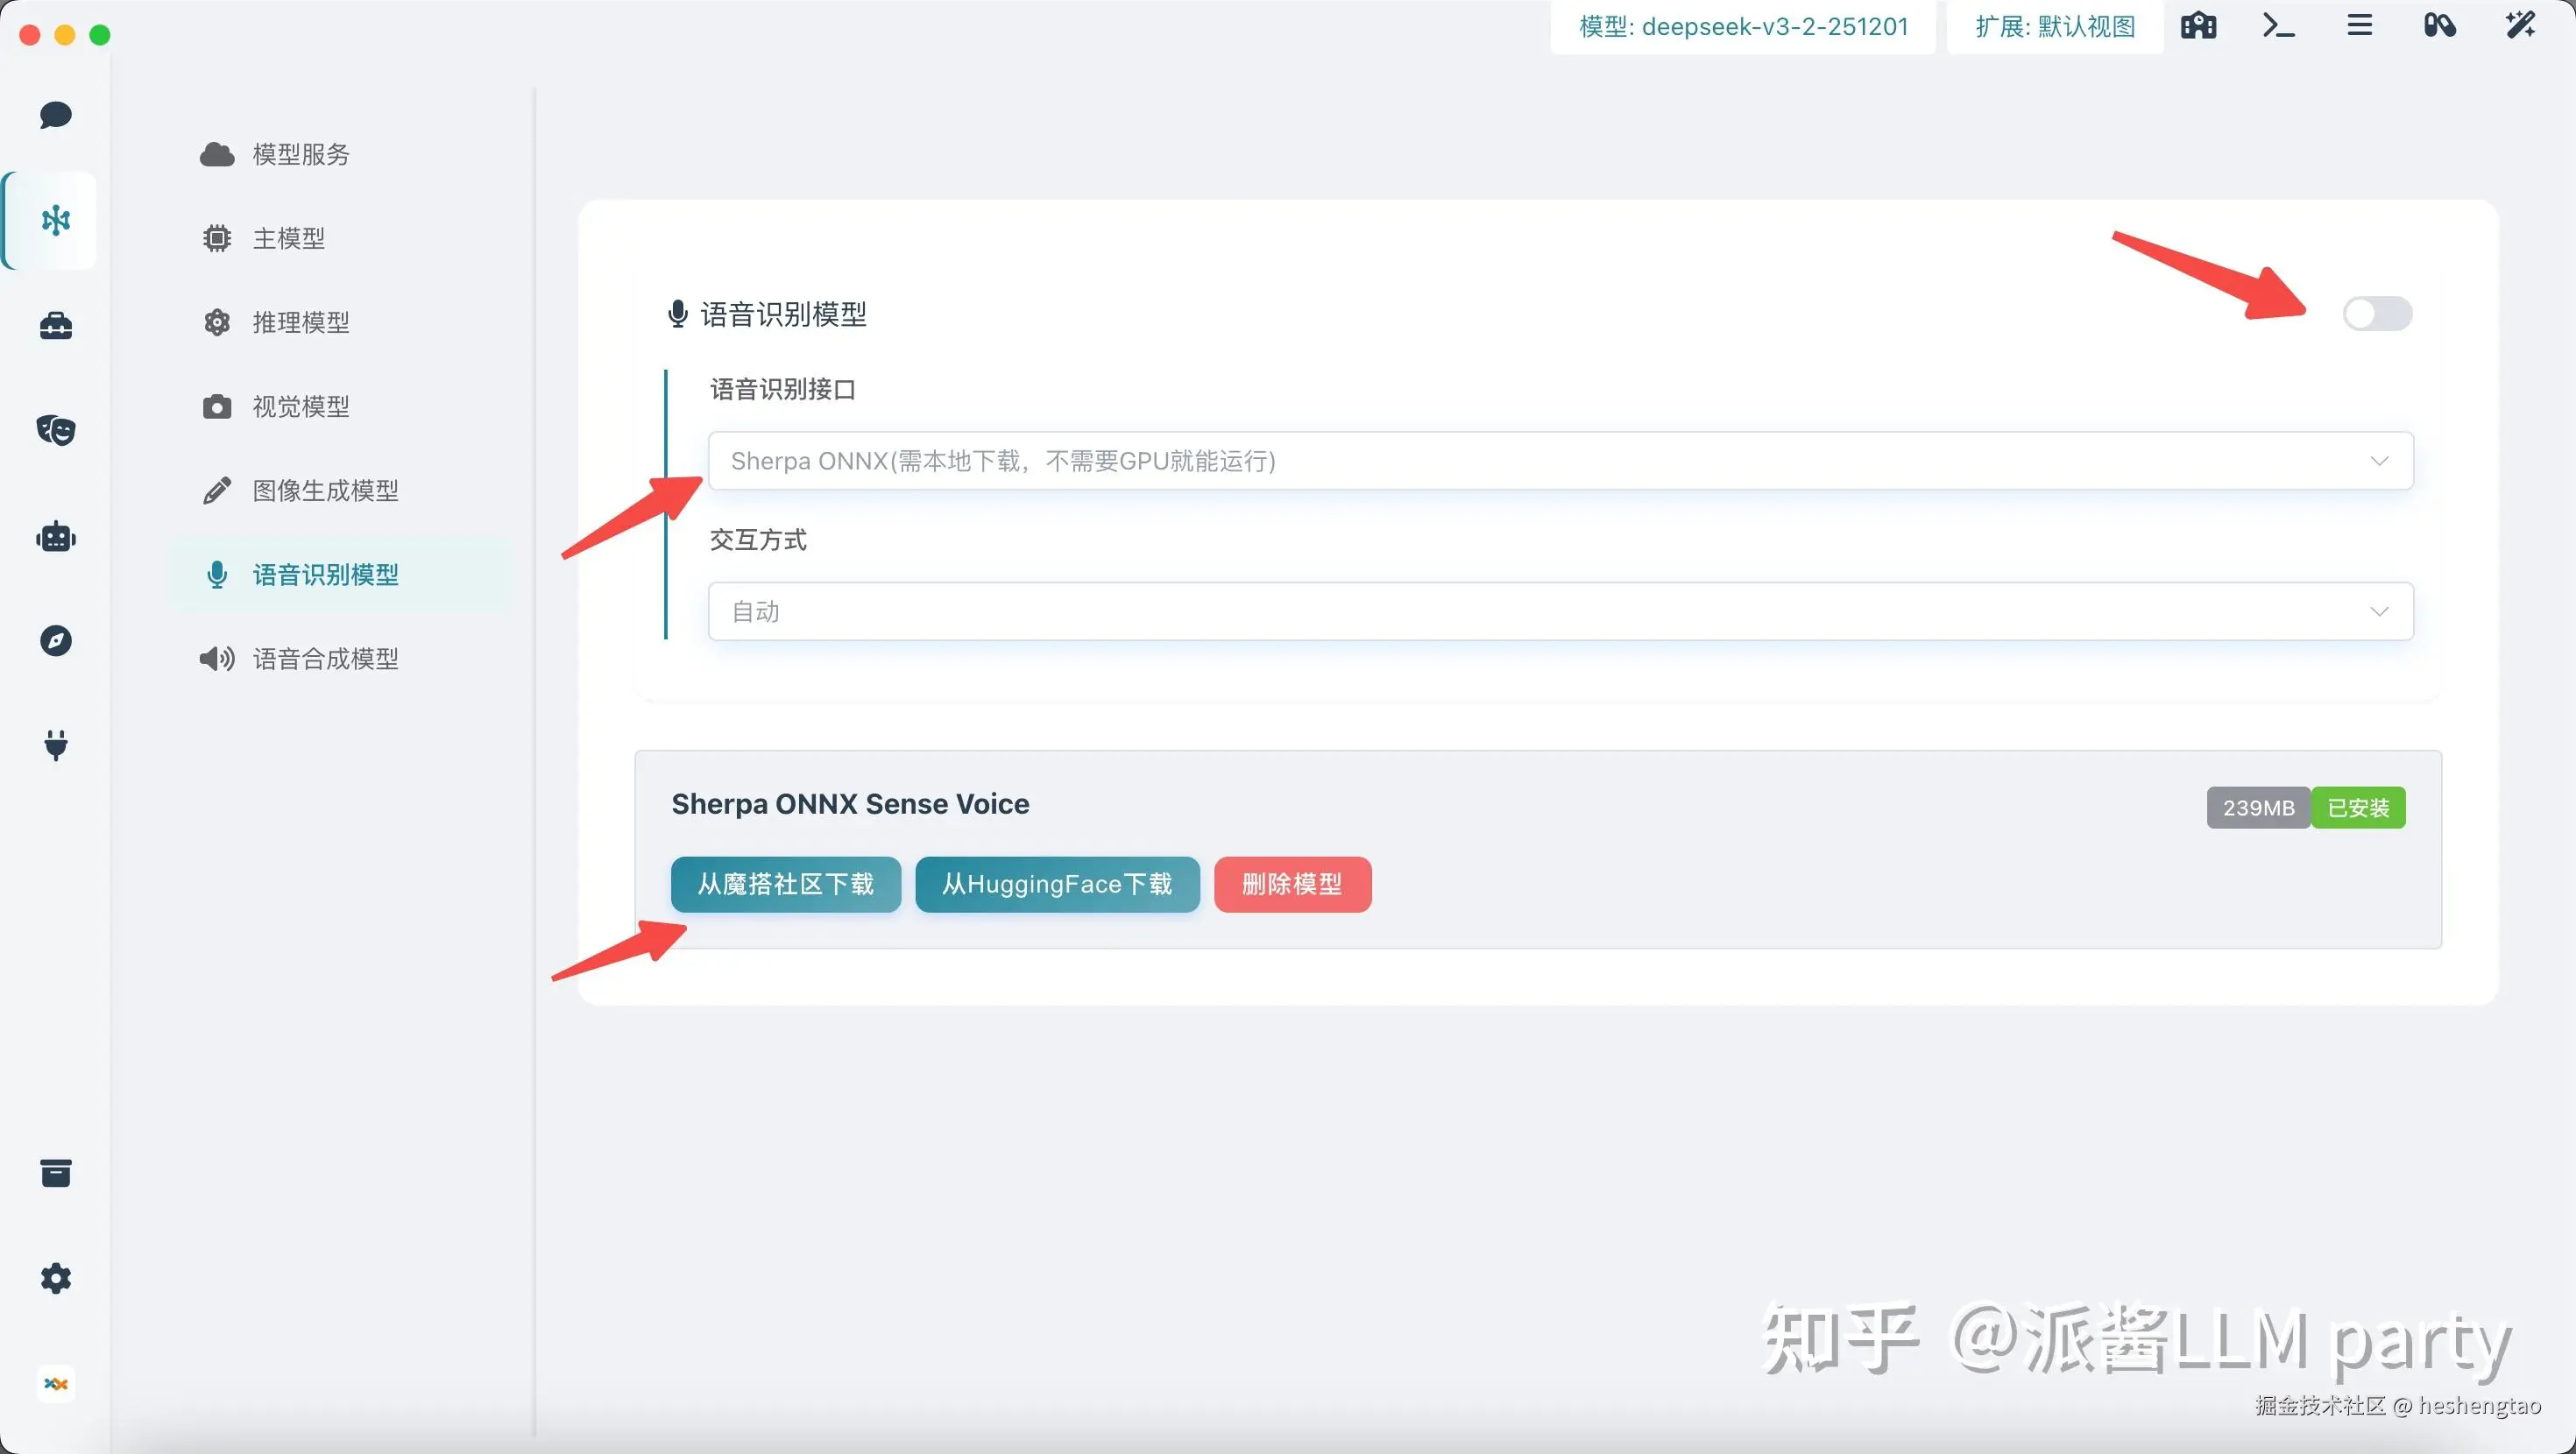2576x1454 pixels.
Task: Open settings gear in left sidebar
Action: point(56,1278)
